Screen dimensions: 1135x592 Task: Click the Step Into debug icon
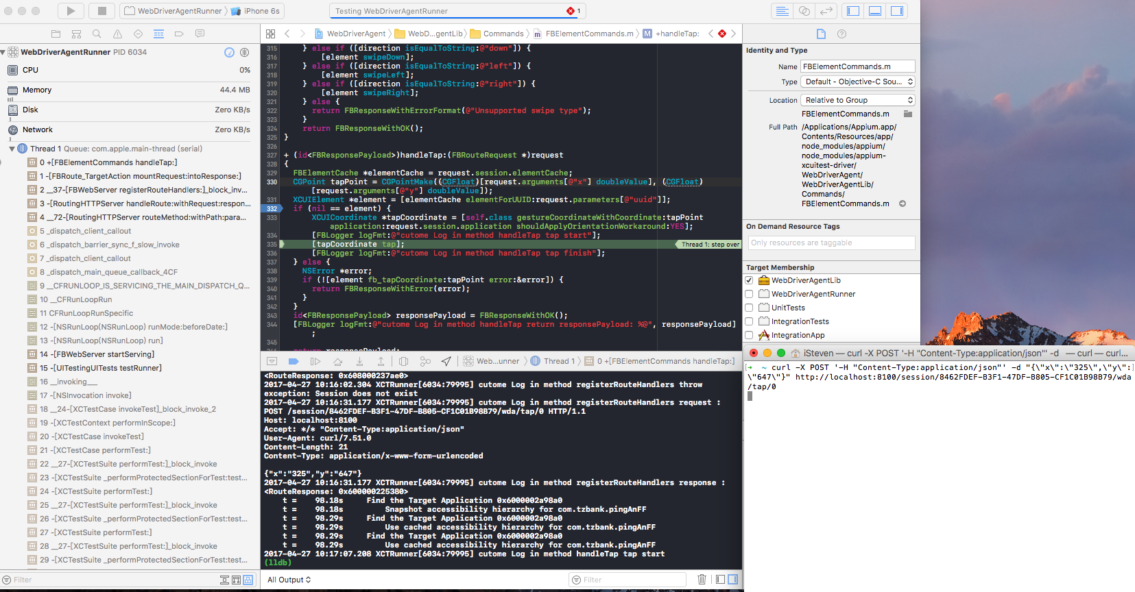(359, 361)
